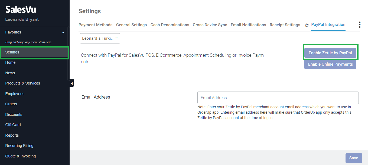Collapse the Favorites section chevron

pyautogui.click(x=63, y=32)
